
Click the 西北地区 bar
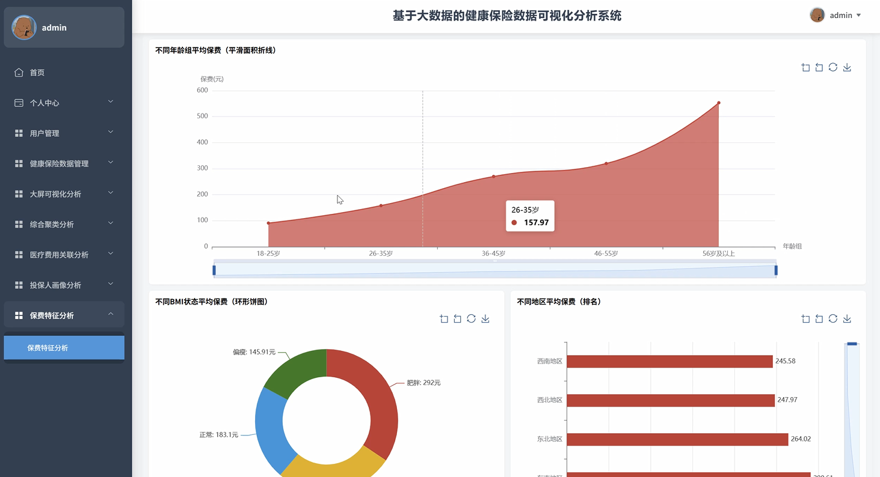[671, 400]
